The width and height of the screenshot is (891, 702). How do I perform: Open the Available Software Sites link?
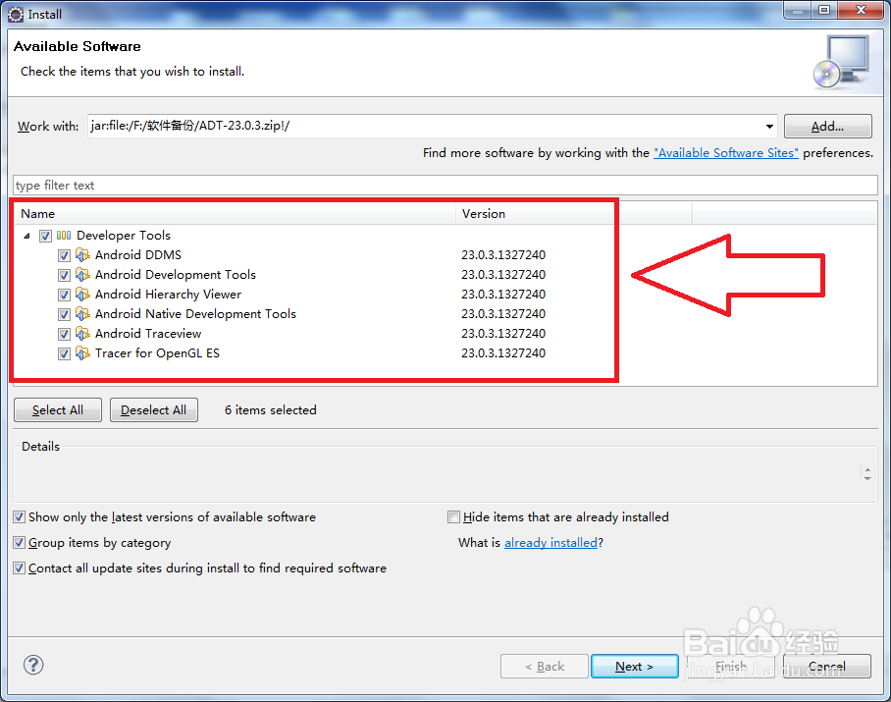click(x=725, y=153)
